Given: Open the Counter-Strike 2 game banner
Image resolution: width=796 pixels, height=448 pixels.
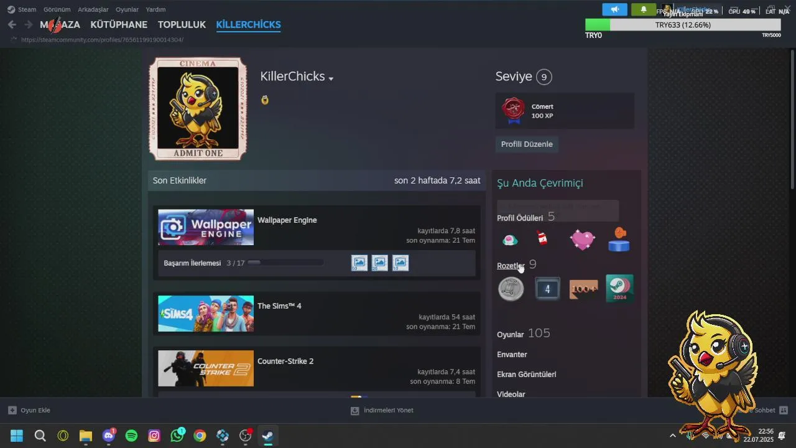Looking at the screenshot, I should (x=206, y=368).
